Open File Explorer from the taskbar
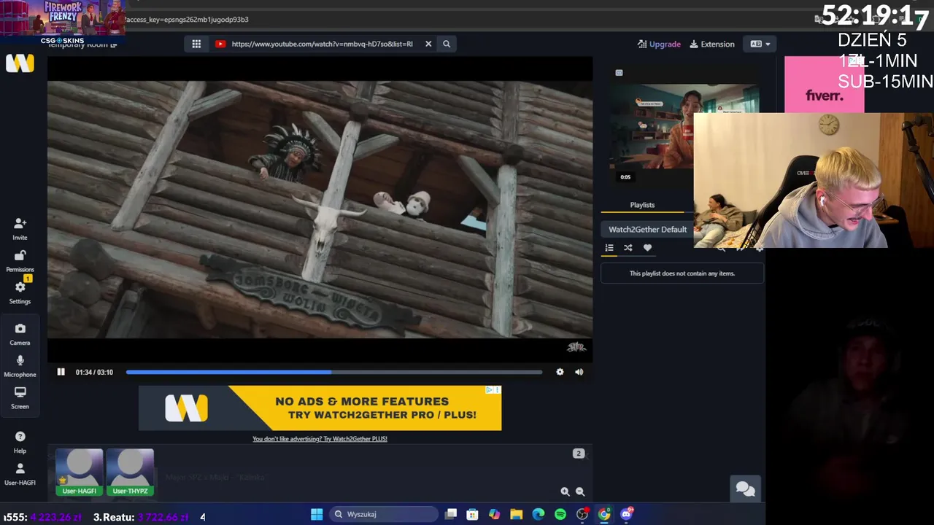Screen dimensions: 934x525 coord(516,514)
